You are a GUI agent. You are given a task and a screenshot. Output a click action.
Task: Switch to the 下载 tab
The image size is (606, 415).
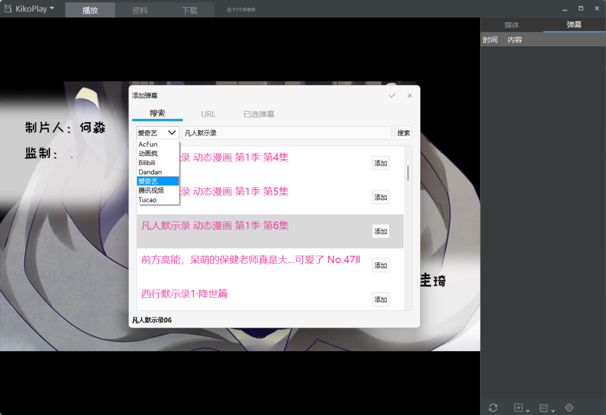click(x=190, y=10)
